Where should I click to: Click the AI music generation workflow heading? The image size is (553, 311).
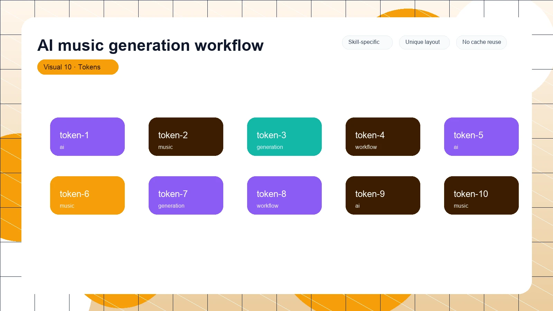[150, 45]
